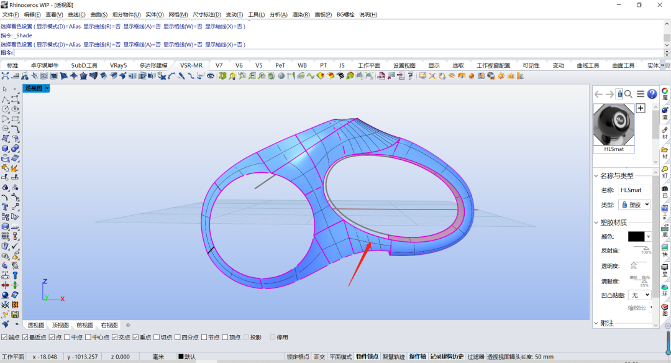Click the 物件锁点 status bar button
Image resolution: width=671 pixels, height=363 pixels.
(x=367, y=357)
